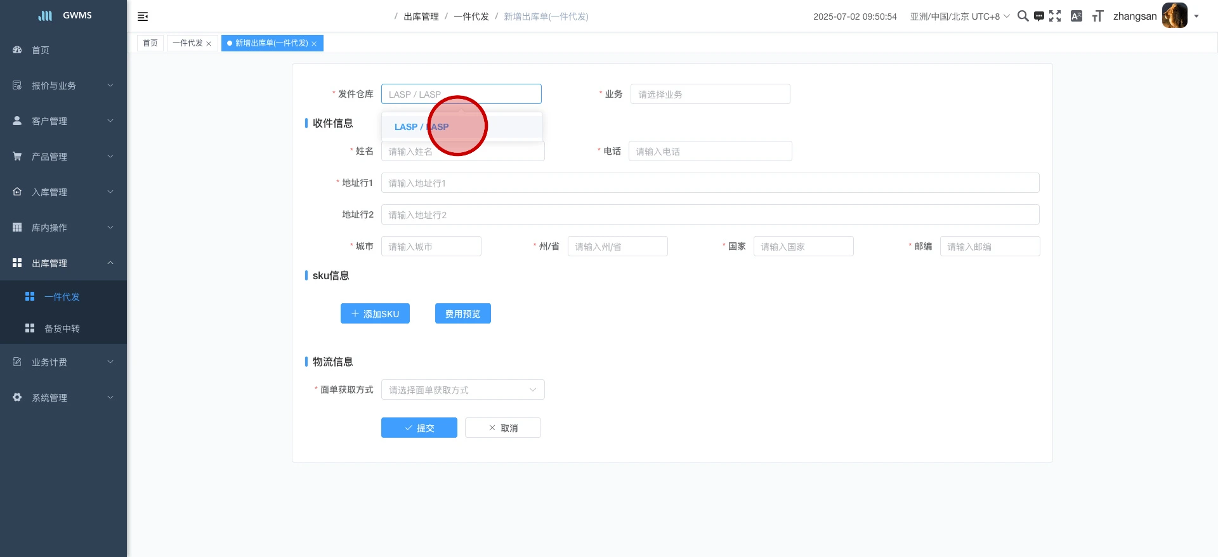Select LASP / LASP option in dropdown
This screenshot has width=1218, height=557.
pos(421,127)
